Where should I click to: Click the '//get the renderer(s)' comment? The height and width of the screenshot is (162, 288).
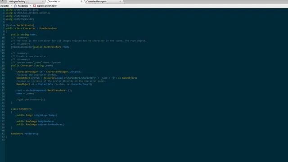31,99
